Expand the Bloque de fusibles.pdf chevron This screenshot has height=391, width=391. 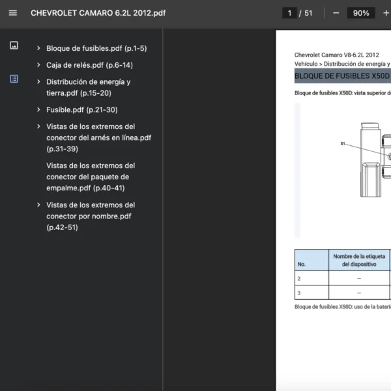coord(39,48)
